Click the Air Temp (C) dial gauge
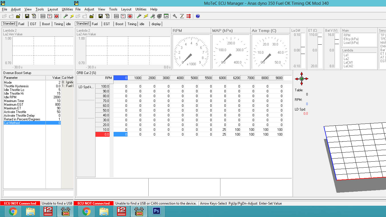The image size is (386, 217). [270, 52]
